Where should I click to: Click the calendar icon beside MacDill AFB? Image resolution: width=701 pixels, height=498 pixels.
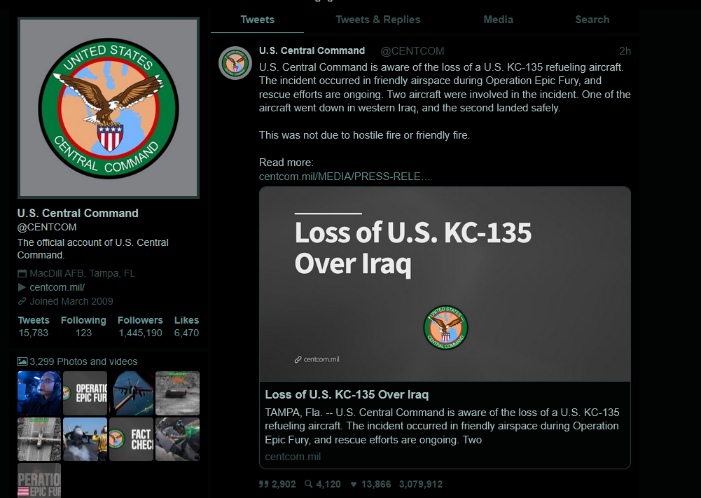point(22,273)
